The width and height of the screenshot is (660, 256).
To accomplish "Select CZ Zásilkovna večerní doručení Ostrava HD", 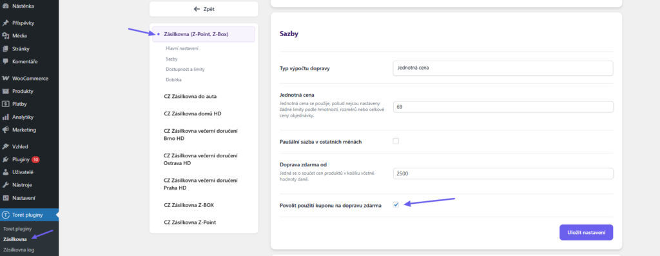I will click(x=201, y=159).
